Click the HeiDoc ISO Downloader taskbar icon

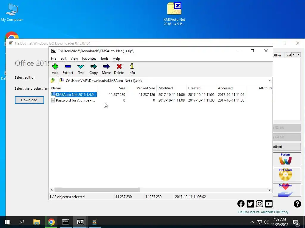94,222
